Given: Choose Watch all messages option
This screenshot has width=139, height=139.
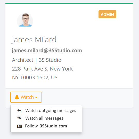Looking at the screenshot, I should [x=46, y=118].
